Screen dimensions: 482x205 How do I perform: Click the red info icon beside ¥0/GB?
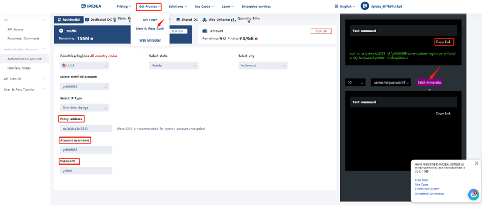[256, 39]
